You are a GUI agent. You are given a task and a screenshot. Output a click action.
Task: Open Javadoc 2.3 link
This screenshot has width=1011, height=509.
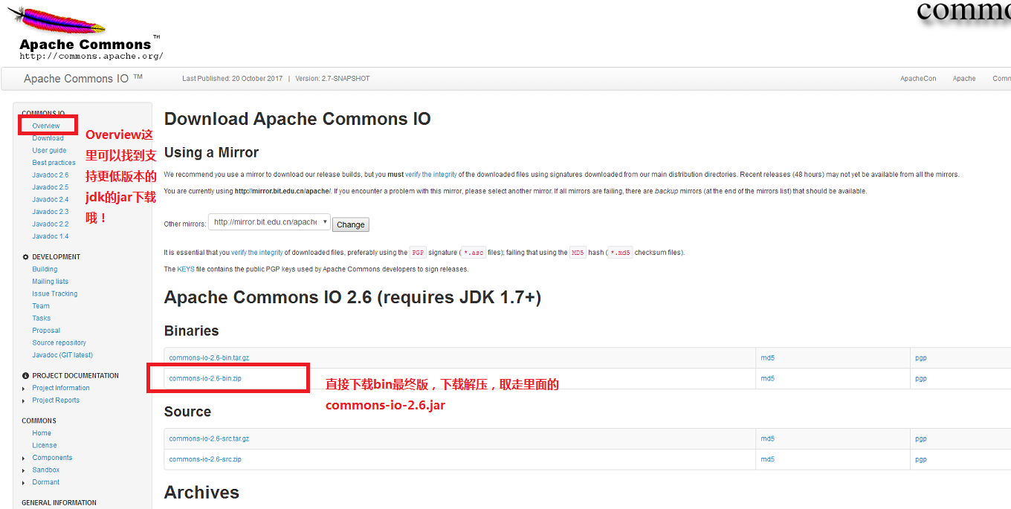tap(50, 212)
